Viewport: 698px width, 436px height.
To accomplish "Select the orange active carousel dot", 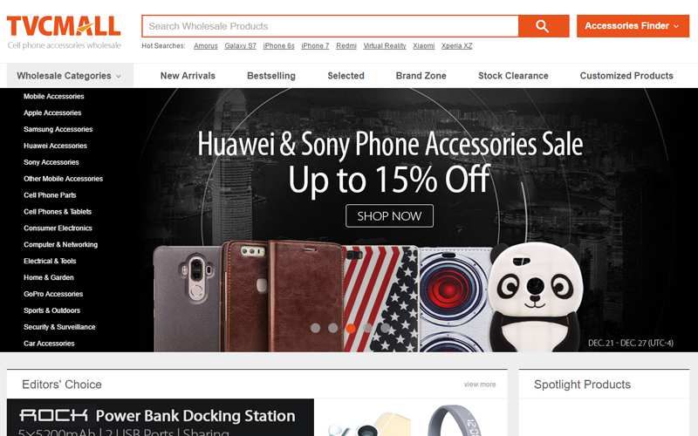I will tap(351, 329).
